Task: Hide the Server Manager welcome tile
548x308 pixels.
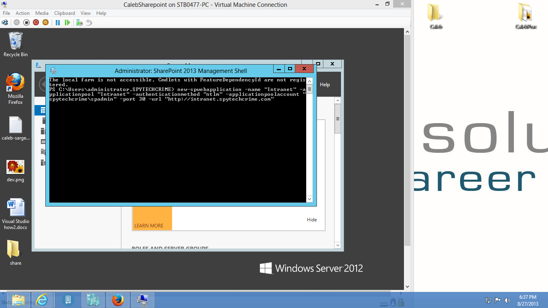Action: click(312, 220)
